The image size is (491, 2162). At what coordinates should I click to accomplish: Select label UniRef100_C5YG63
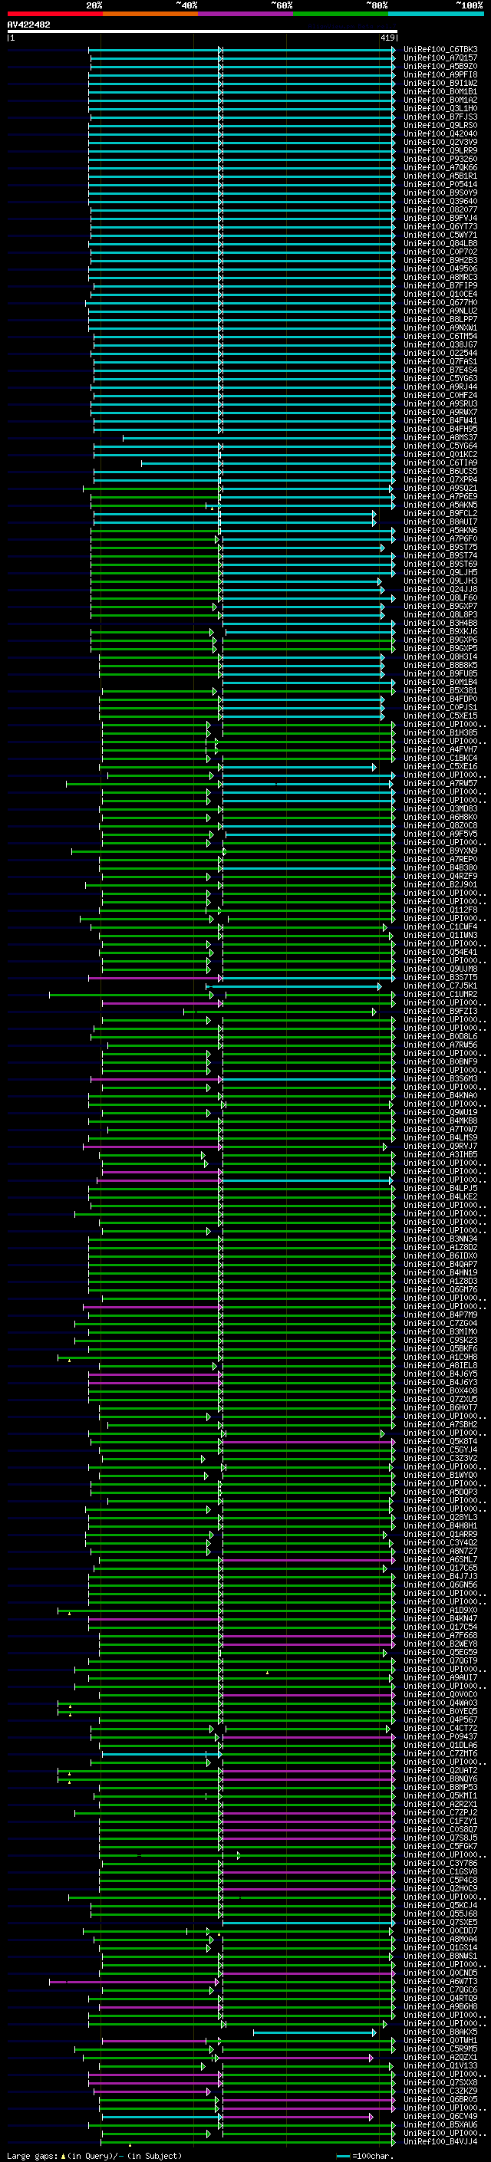440,379
